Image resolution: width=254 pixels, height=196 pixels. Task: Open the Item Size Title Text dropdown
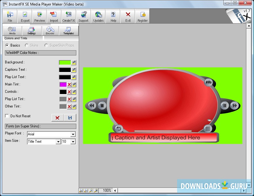(x=58, y=142)
